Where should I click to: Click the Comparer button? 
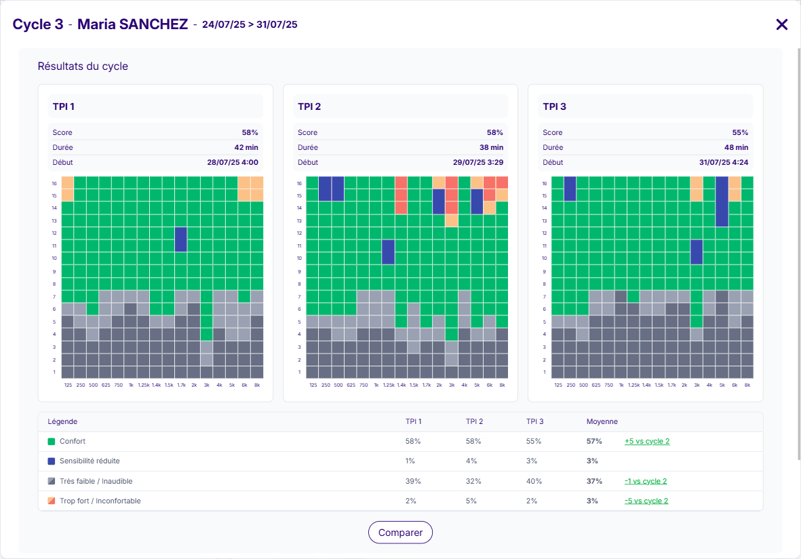point(400,533)
